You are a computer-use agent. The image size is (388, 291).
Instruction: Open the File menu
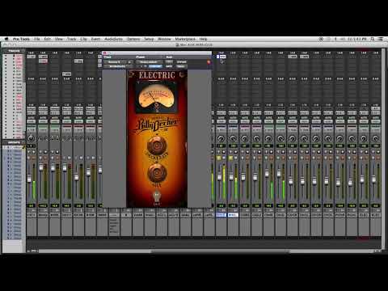pos(37,39)
